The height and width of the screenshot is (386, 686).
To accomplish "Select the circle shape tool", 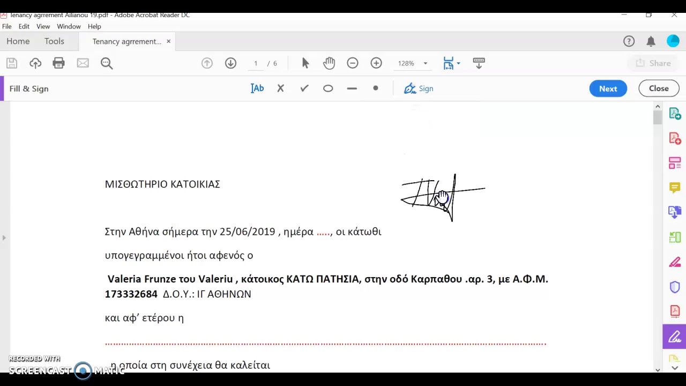I will (328, 88).
